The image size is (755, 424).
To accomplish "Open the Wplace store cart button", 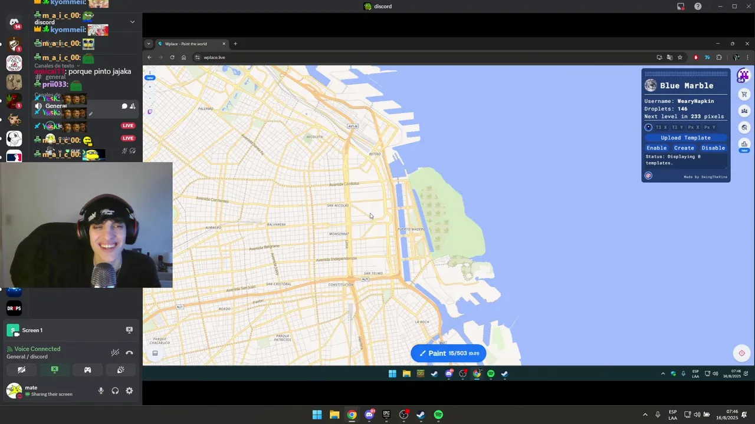I will [744, 94].
